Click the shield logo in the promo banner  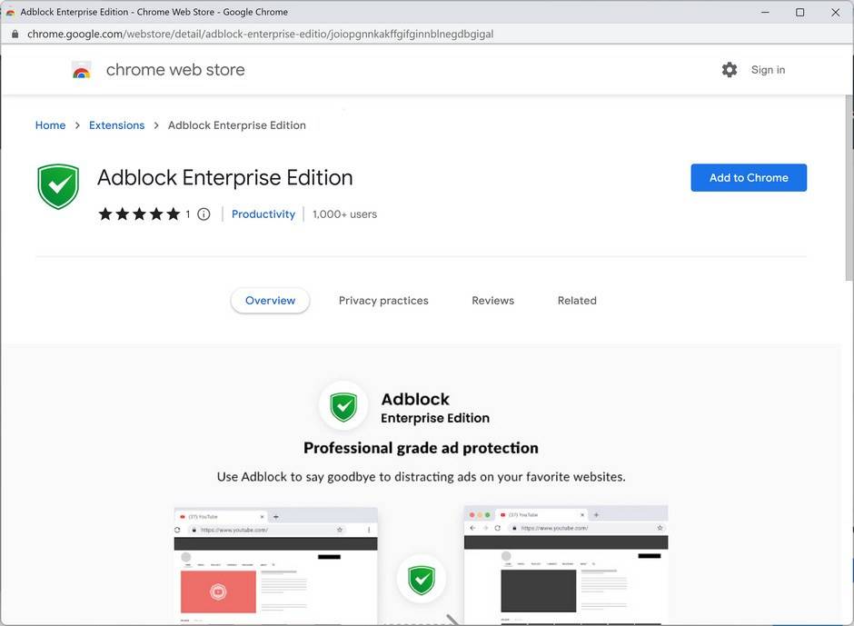click(x=343, y=406)
